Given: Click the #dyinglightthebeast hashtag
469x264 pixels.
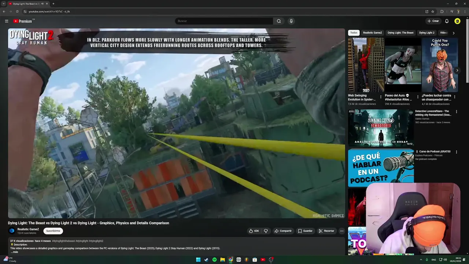Looking at the screenshot, I should (63, 241).
